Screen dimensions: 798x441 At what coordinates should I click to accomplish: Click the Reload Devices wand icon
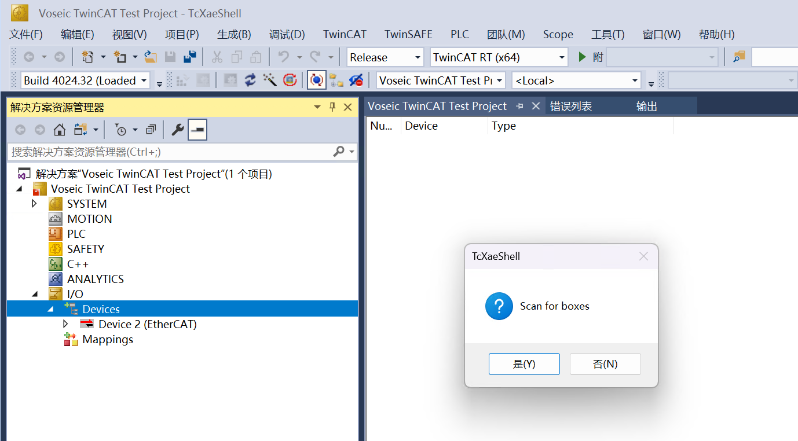[270, 80]
